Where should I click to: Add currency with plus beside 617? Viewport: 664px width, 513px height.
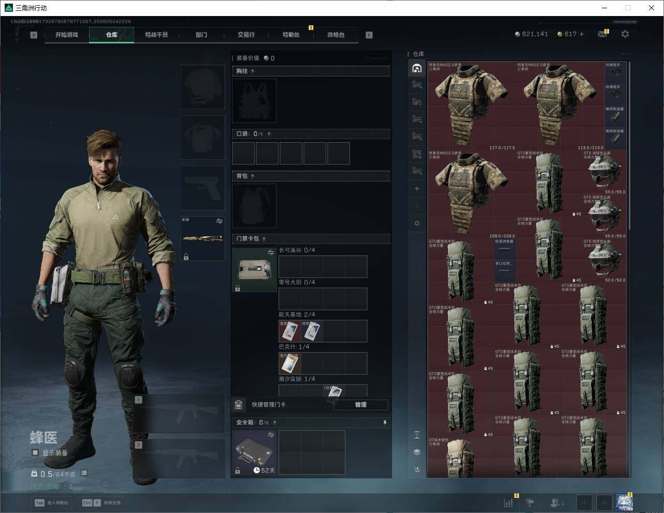pos(582,34)
